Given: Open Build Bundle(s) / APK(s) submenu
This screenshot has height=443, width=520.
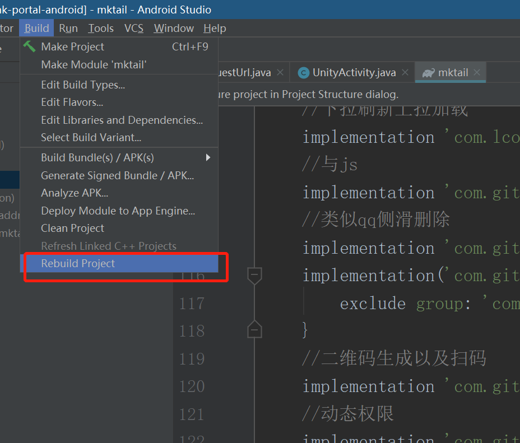Looking at the screenshot, I should pyautogui.click(x=119, y=158).
